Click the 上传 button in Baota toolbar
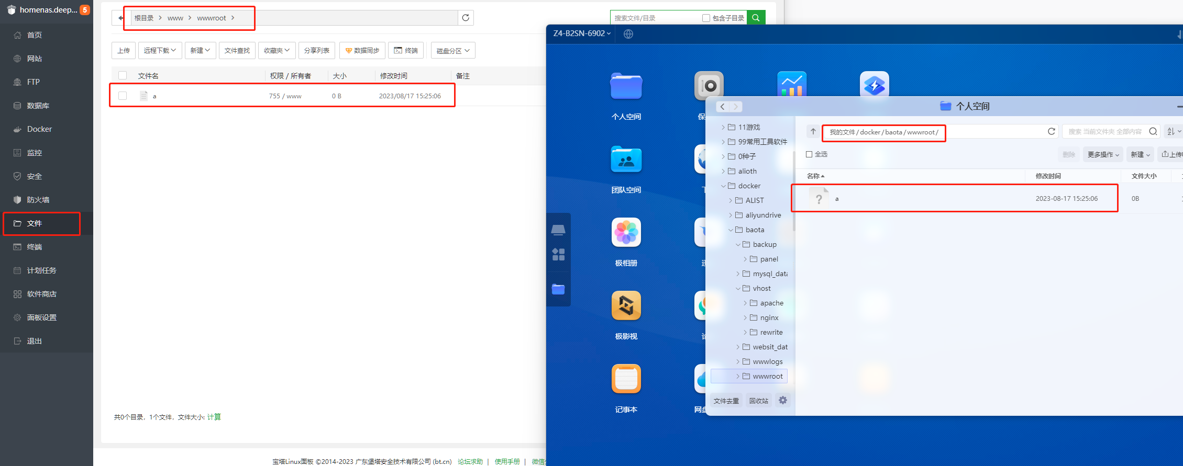This screenshot has height=466, width=1183. coord(124,50)
